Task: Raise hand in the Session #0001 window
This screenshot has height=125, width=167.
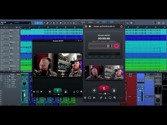Action: (65, 92)
